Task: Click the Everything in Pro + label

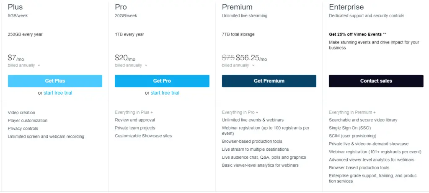Action: pyautogui.click(x=240, y=112)
